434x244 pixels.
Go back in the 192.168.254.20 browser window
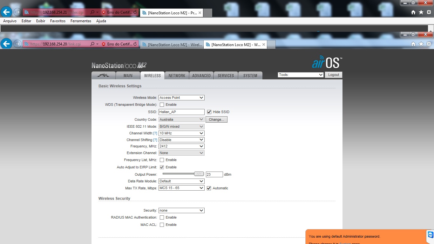coord(6,44)
